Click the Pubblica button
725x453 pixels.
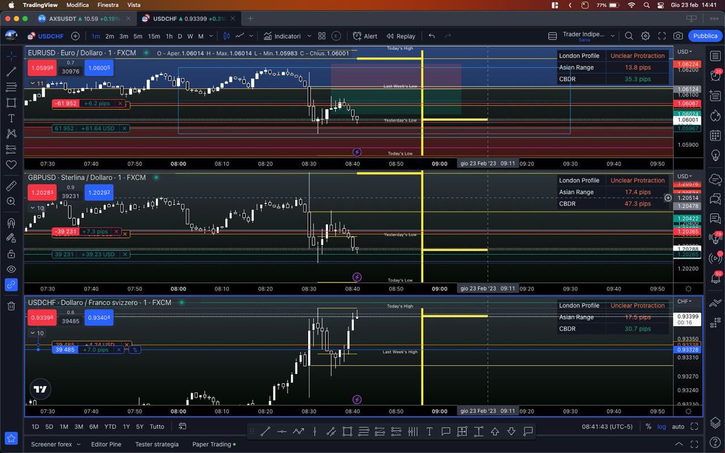(705, 36)
